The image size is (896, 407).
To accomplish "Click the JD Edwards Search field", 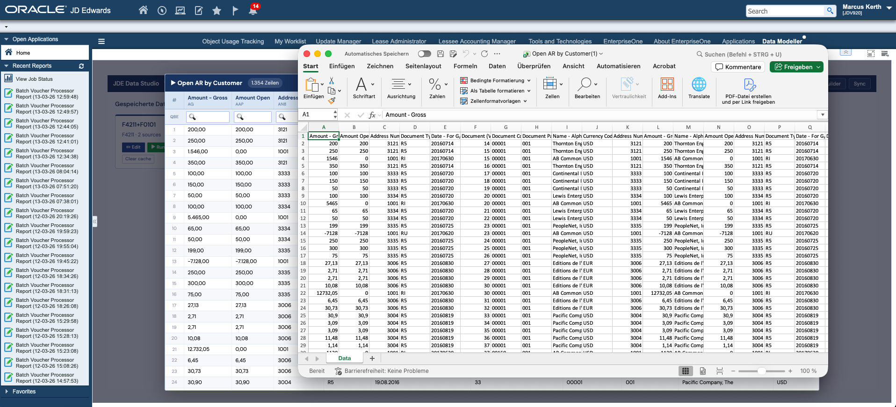I will 785,11.
